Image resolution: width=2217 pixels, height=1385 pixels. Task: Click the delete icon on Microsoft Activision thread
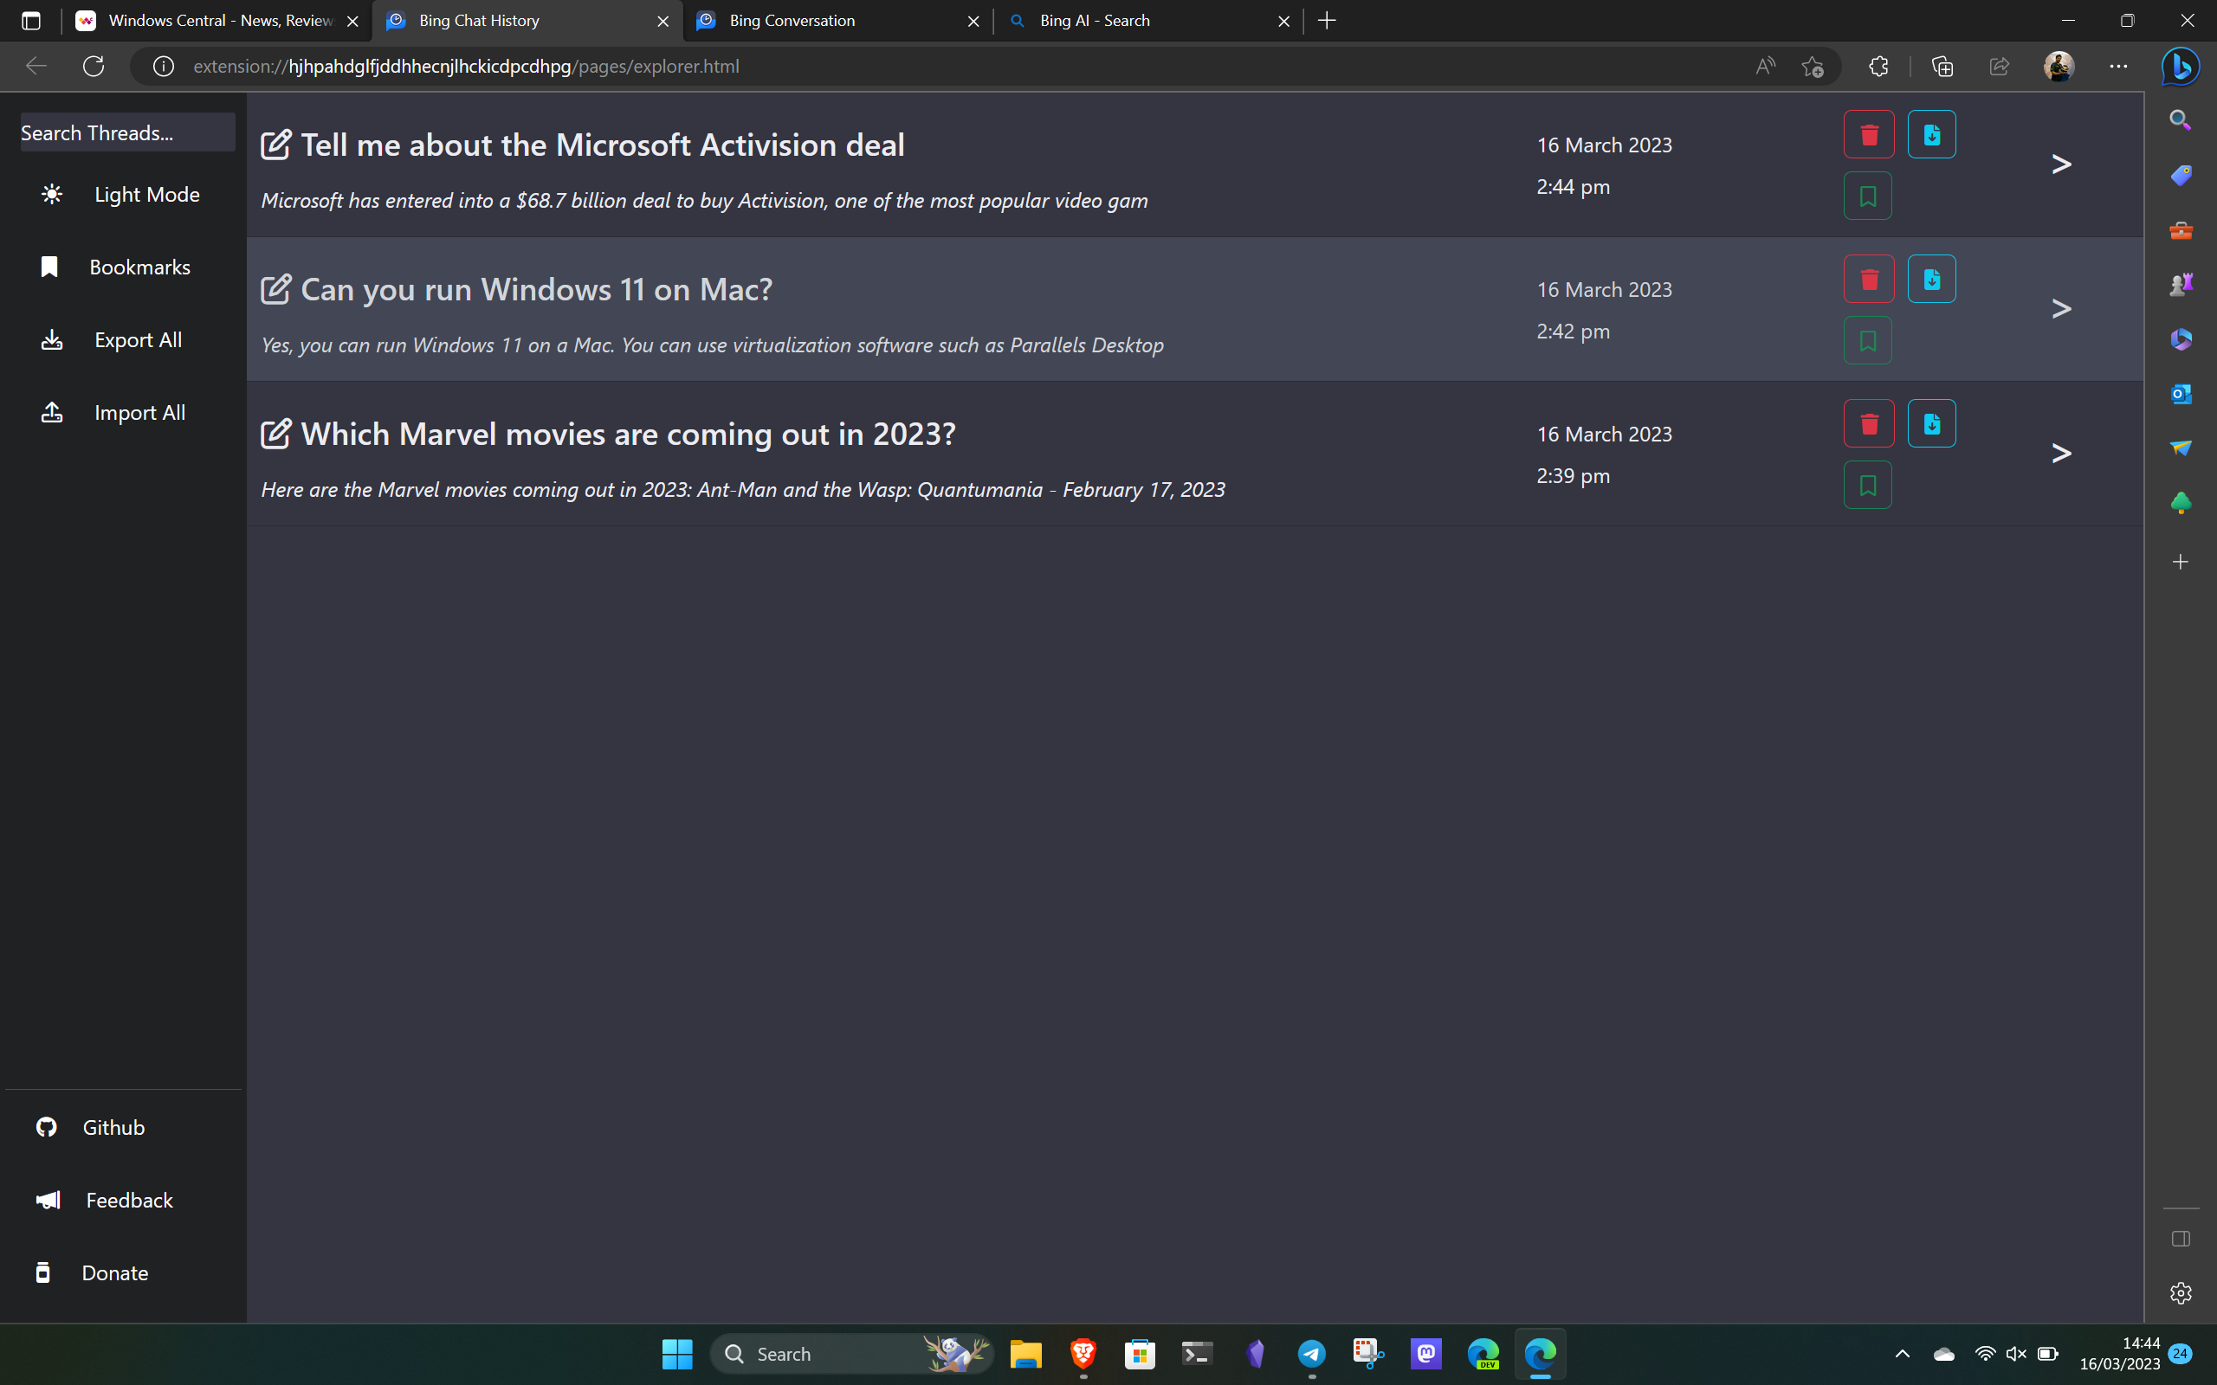click(x=1869, y=134)
